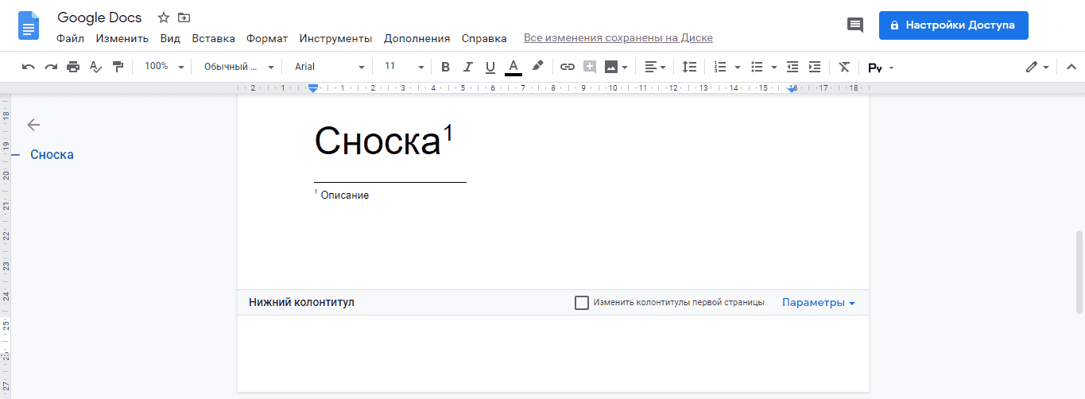Open the highlight color marker
Image resolution: width=1085 pixels, height=399 pixels.
point(537,67)
